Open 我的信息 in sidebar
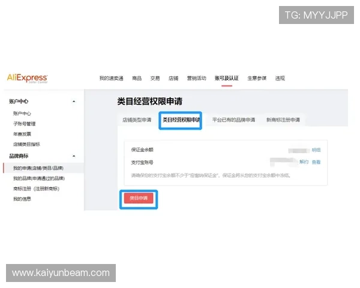This screenshot has width=360, height=288. [22, 199]
